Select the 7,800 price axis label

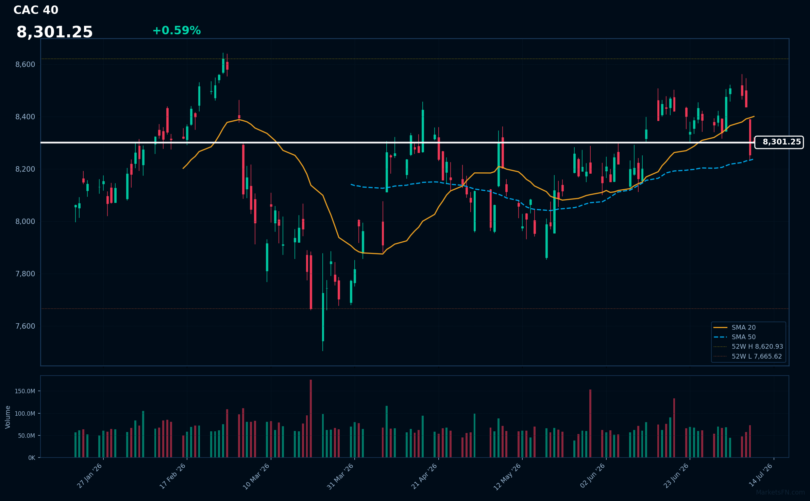click(25, 274)
